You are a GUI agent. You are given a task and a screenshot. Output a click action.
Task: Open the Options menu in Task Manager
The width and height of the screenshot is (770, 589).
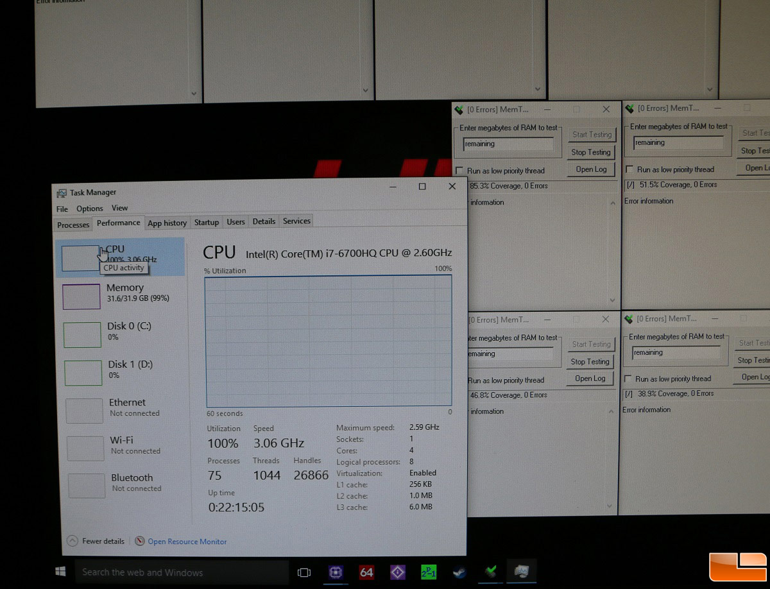click(90, 209)
